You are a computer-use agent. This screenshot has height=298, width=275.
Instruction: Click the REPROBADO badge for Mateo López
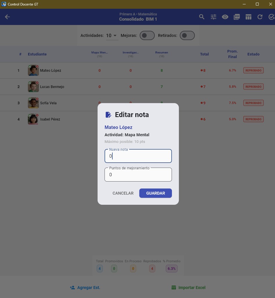point(253,70)
